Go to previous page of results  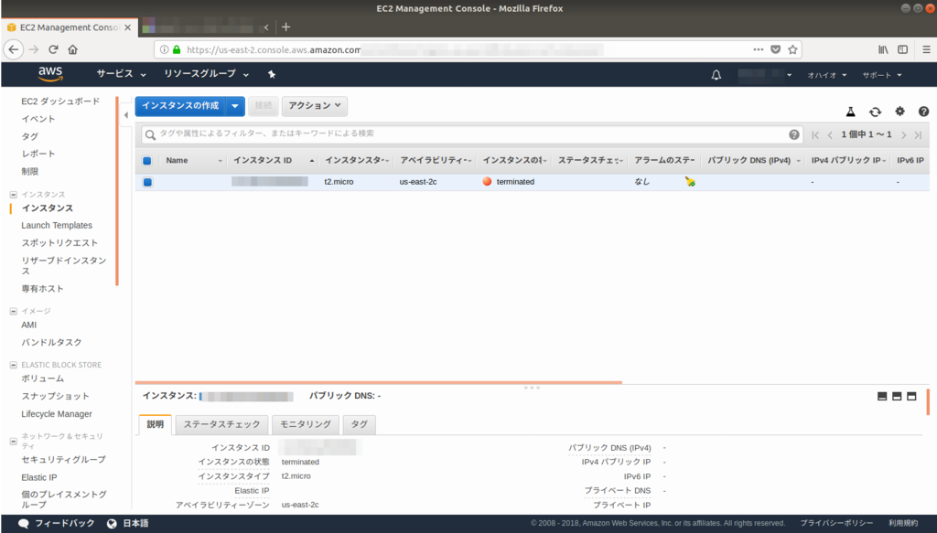point(830,135)
